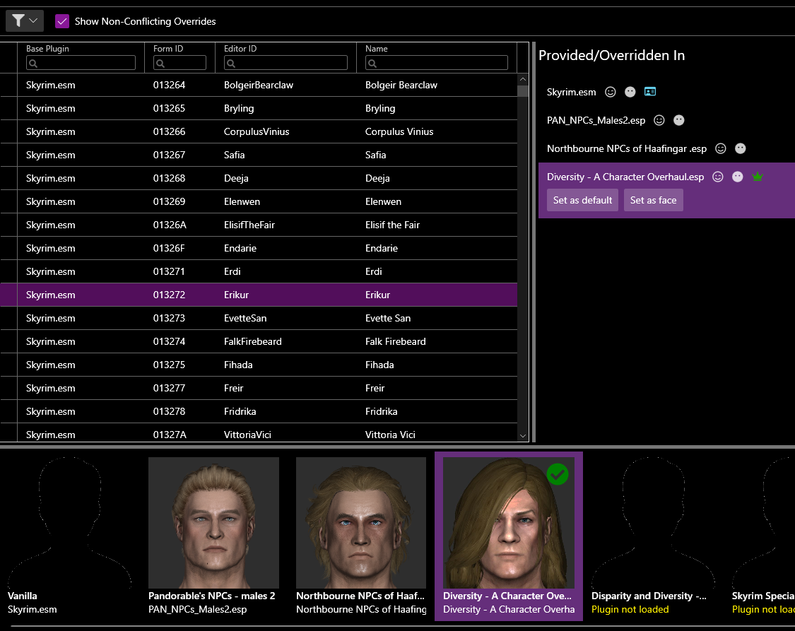Select PAN_NPCs_Males2.esp in overrides list
This screenshot has width=795, height=631.
point(596,120)
